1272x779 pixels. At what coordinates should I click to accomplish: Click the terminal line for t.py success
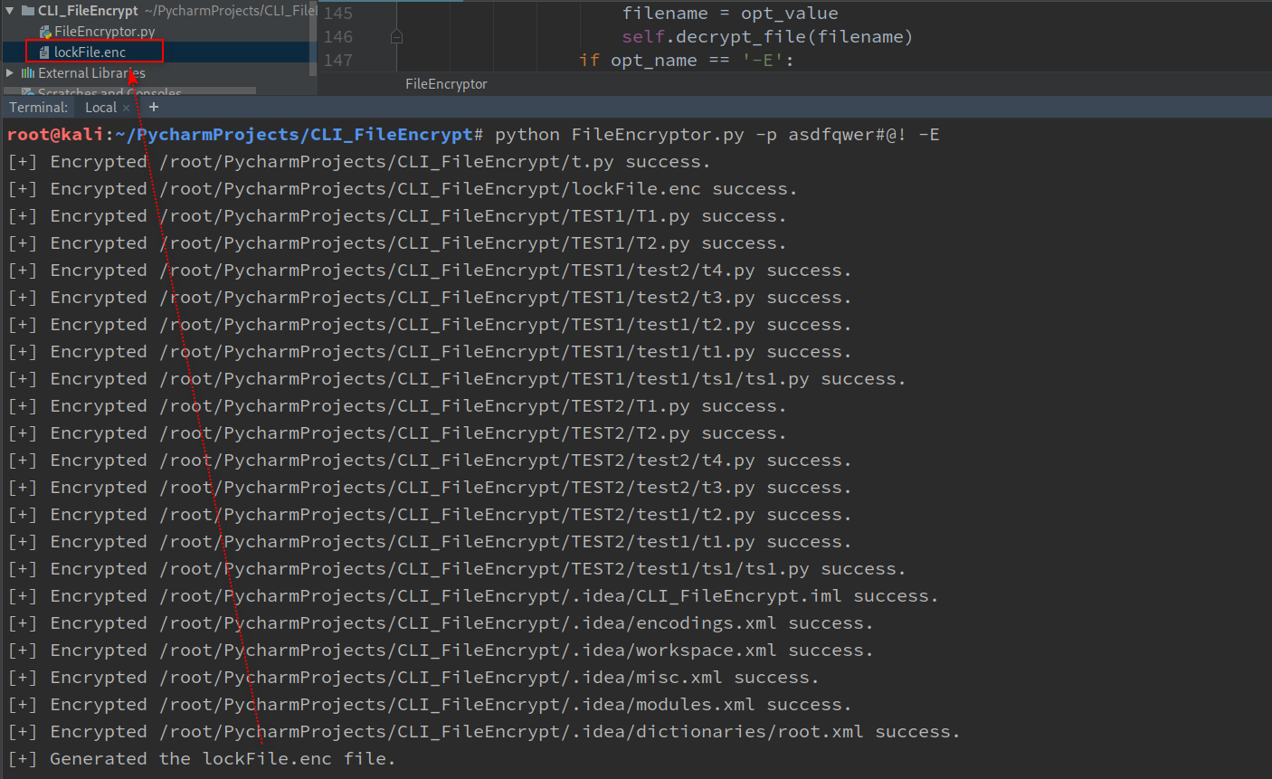[359, 162]
